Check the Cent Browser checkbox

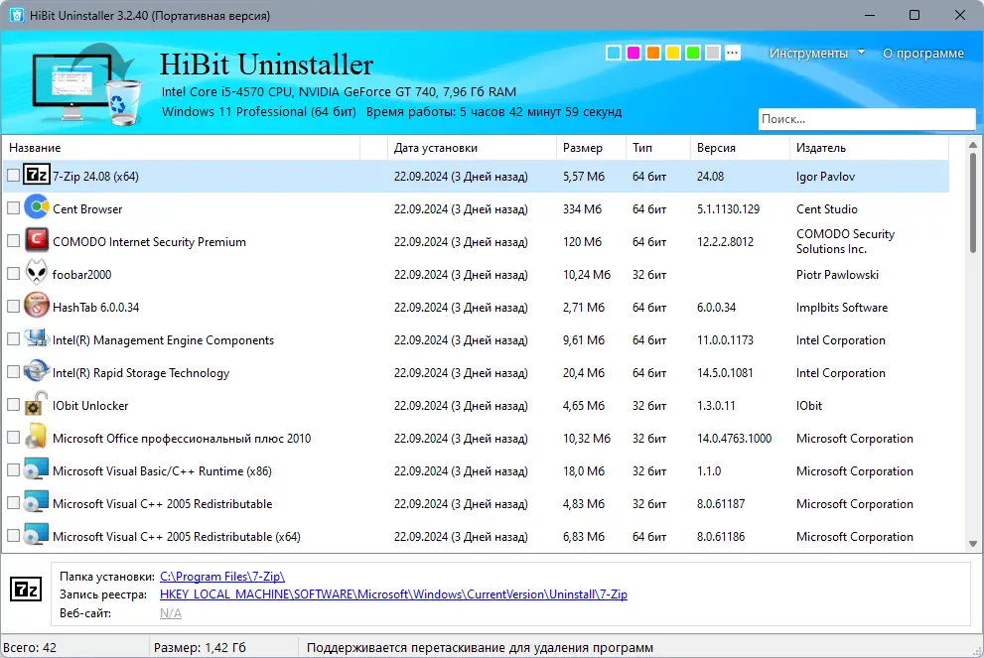click(x=13, y=208)
